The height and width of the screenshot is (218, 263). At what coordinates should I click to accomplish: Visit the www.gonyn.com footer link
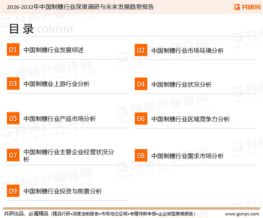(242, 213)
